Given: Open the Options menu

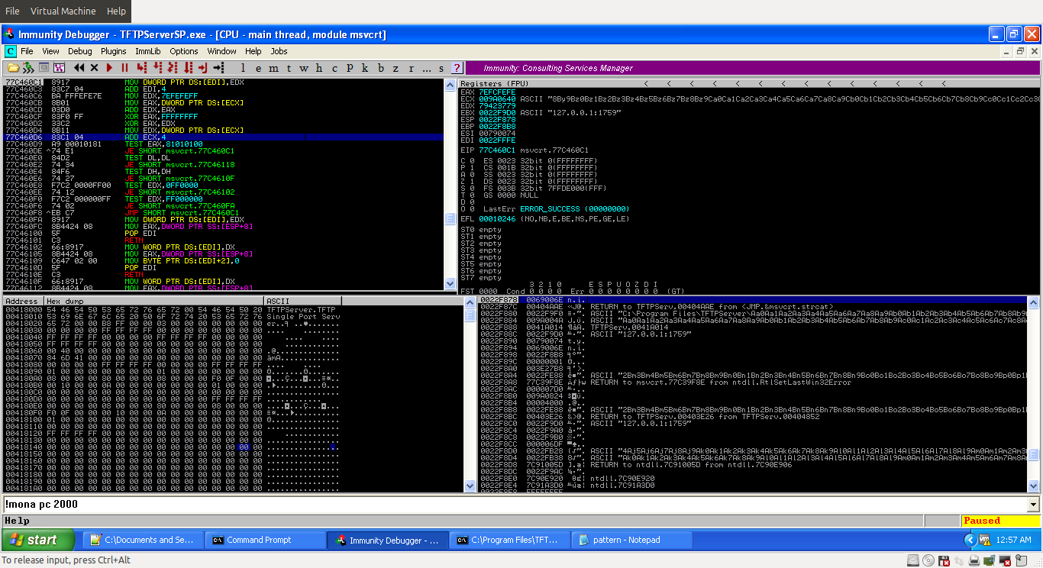Looking at the screenshot, I should pyautogui.click(x=184, y=51).
